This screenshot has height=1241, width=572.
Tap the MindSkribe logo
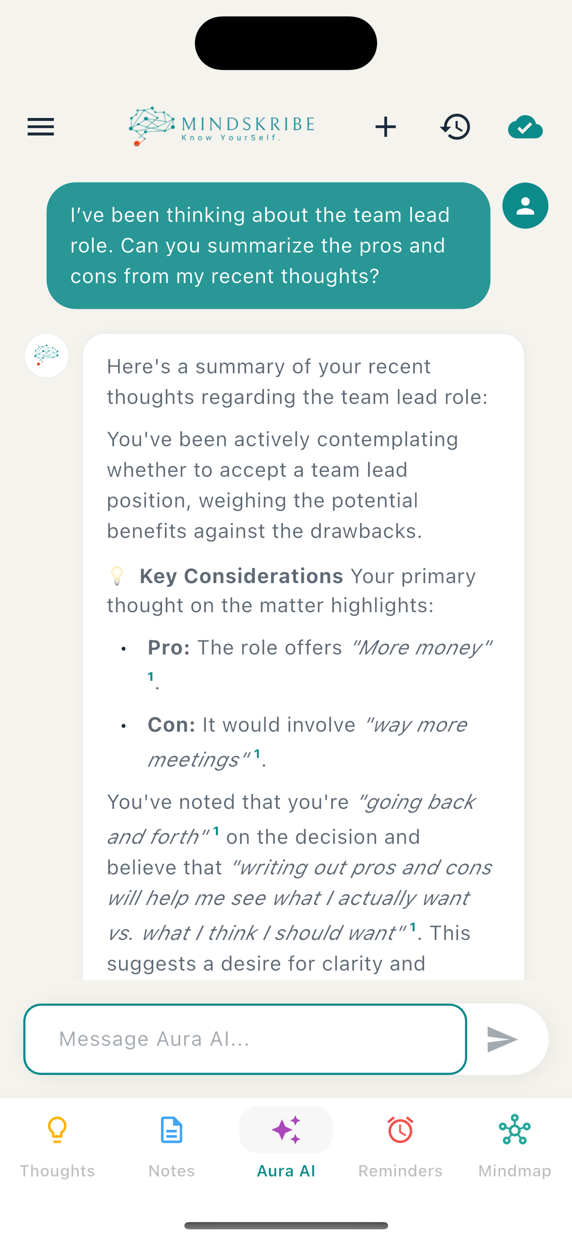(x=222, y=126)
